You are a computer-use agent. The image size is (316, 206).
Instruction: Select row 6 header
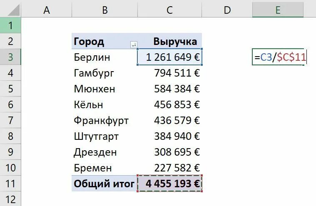point(10,104)
